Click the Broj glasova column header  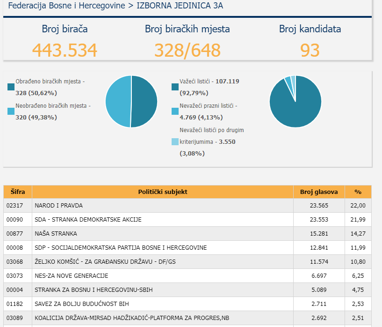319,192
